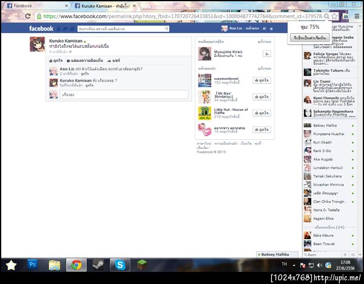The width and height of the screenshot is (364, 284).
Task: Like the Little Hut - House of Waffle page
Action: click(261, 113)
